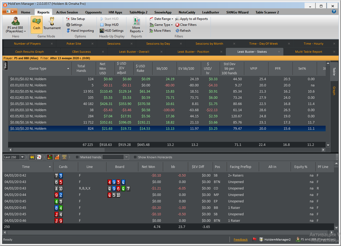The width and height of the screenshot is (341, 246).
Task: Refresh the report data
Action: [x=183, y=31]
